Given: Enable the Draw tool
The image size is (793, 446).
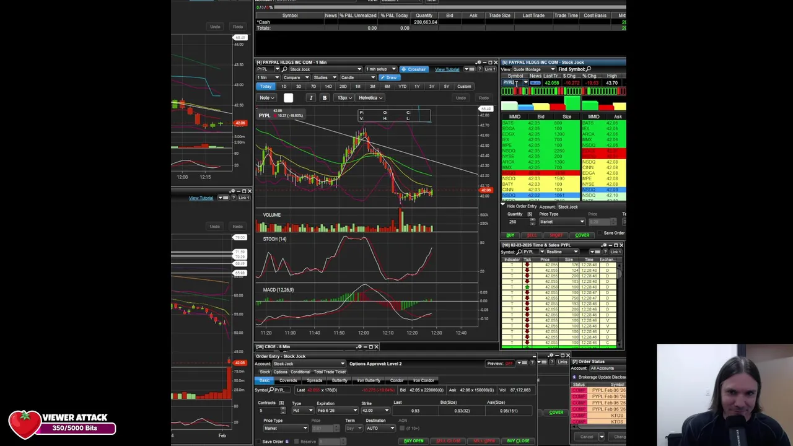Looking at the screenshot, I should tap(390, 77).
